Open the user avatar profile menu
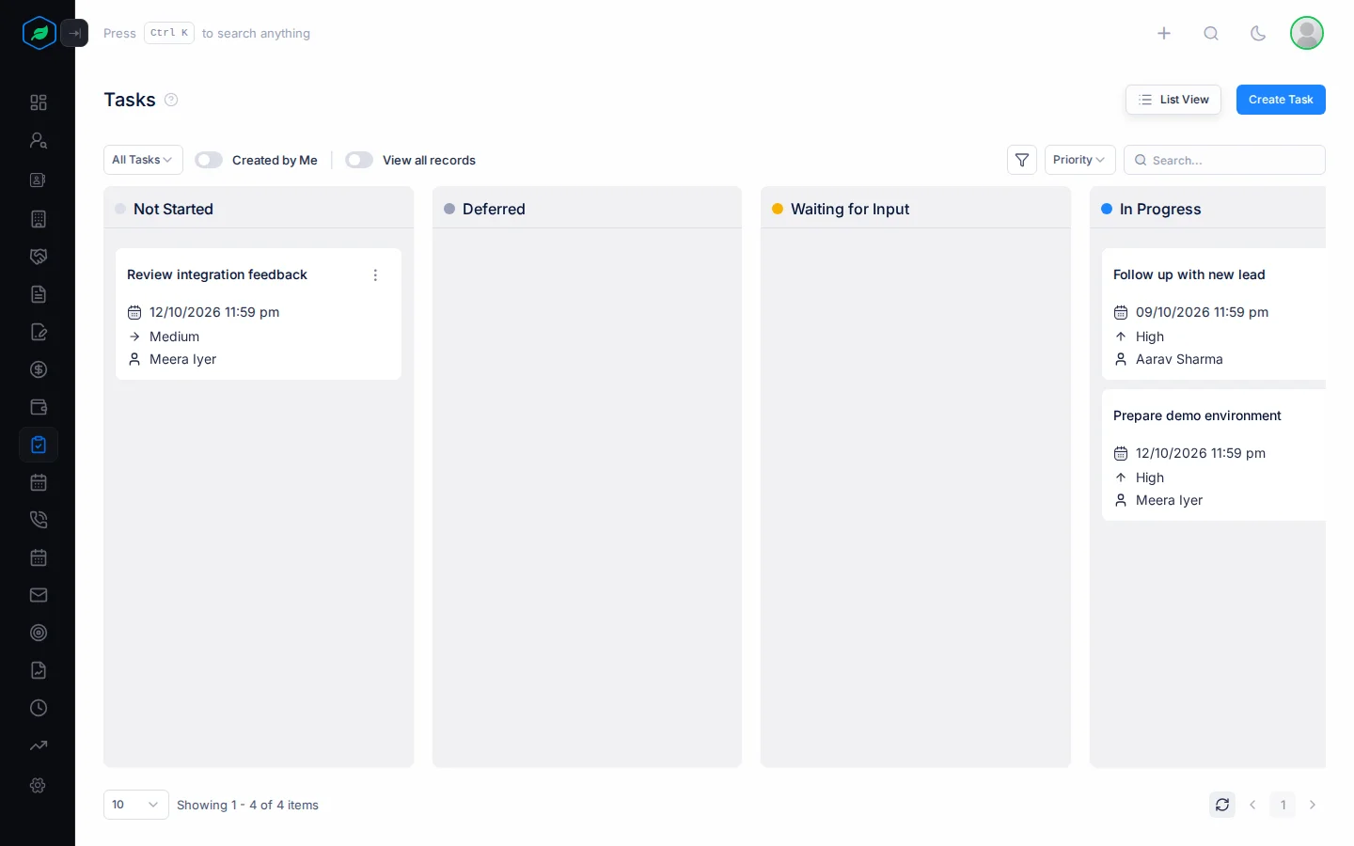 pyautogui.click(x=1307, y=33)
